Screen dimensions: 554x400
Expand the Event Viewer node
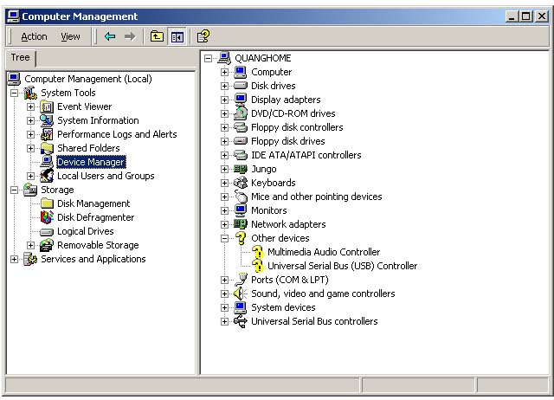tap(31, 106)
